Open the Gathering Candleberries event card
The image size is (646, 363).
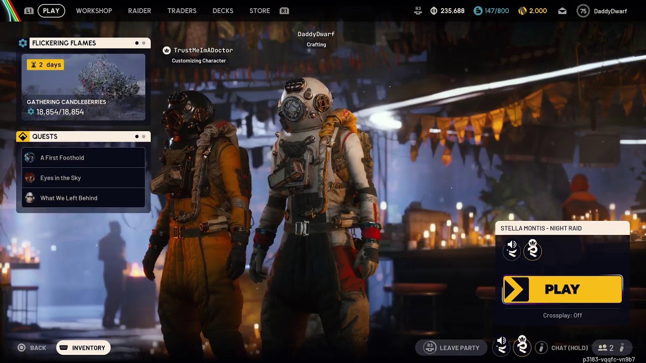coord(83,87)
